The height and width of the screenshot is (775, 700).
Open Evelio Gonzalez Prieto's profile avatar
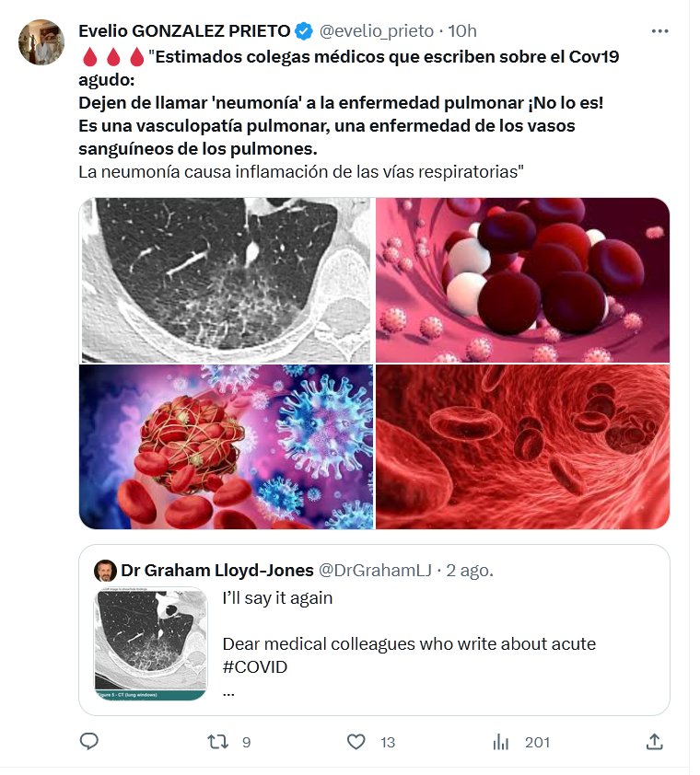tap(41, 41)
